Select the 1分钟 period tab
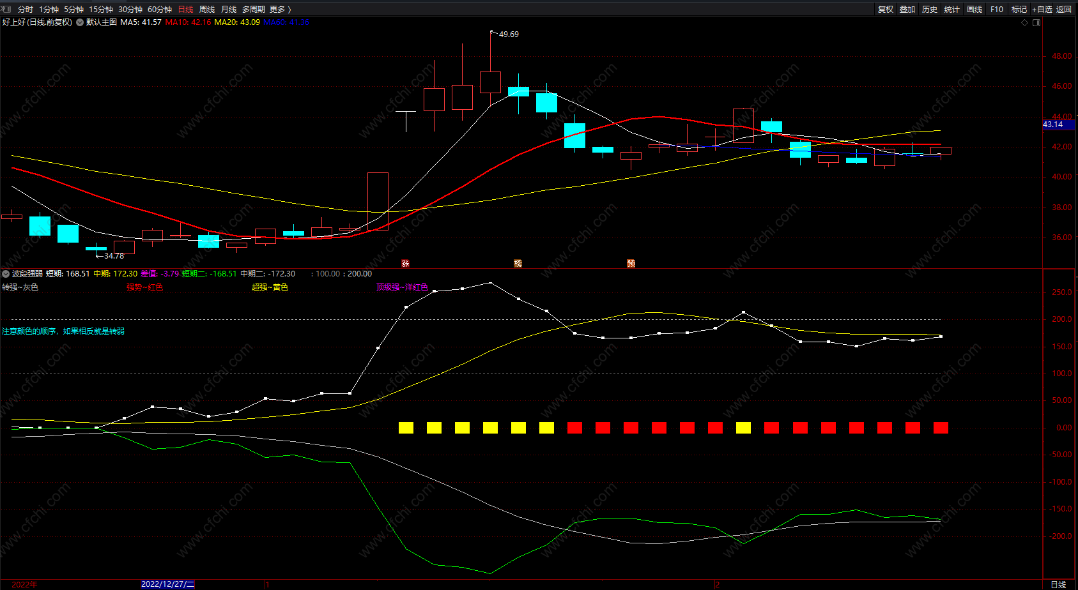1078x590 pixels. 49,10
